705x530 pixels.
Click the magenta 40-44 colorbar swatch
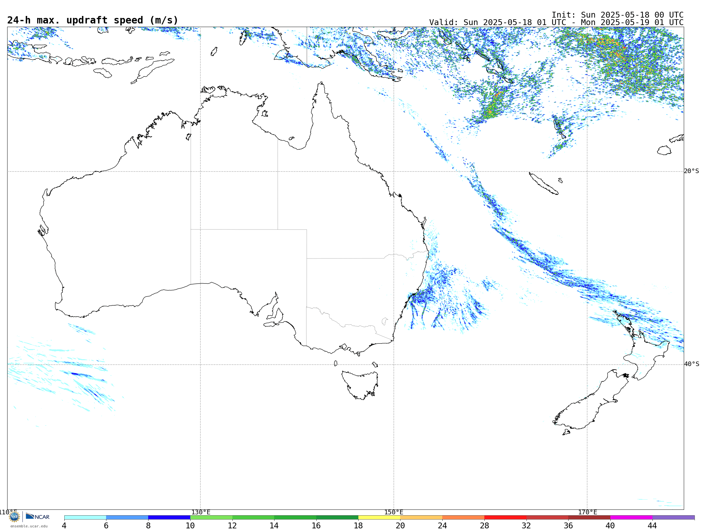(x=631, y=518)
